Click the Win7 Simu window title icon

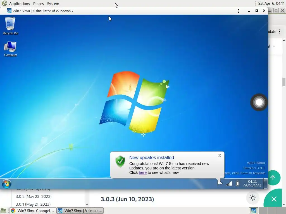pyautogui.click(x=9, y=11)
